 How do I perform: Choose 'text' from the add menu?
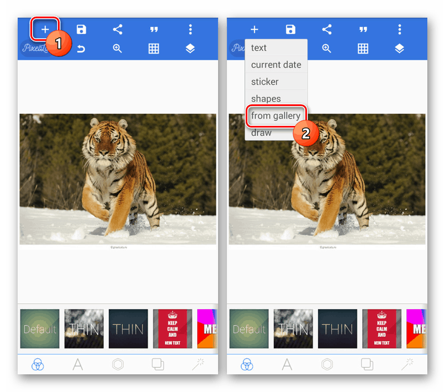coord(276,47)
